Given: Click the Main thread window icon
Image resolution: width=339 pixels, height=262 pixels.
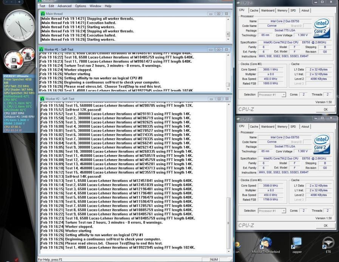Looking at the screenshot, I should (43, 14).
